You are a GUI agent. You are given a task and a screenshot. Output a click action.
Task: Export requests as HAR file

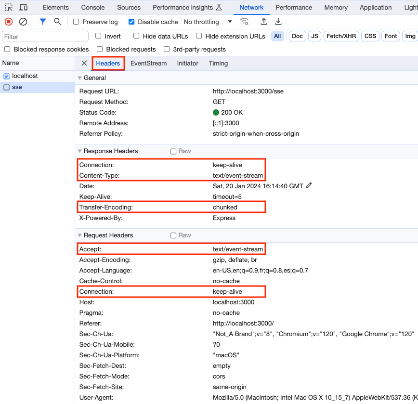pyautogui.click(x=278, y=22)
